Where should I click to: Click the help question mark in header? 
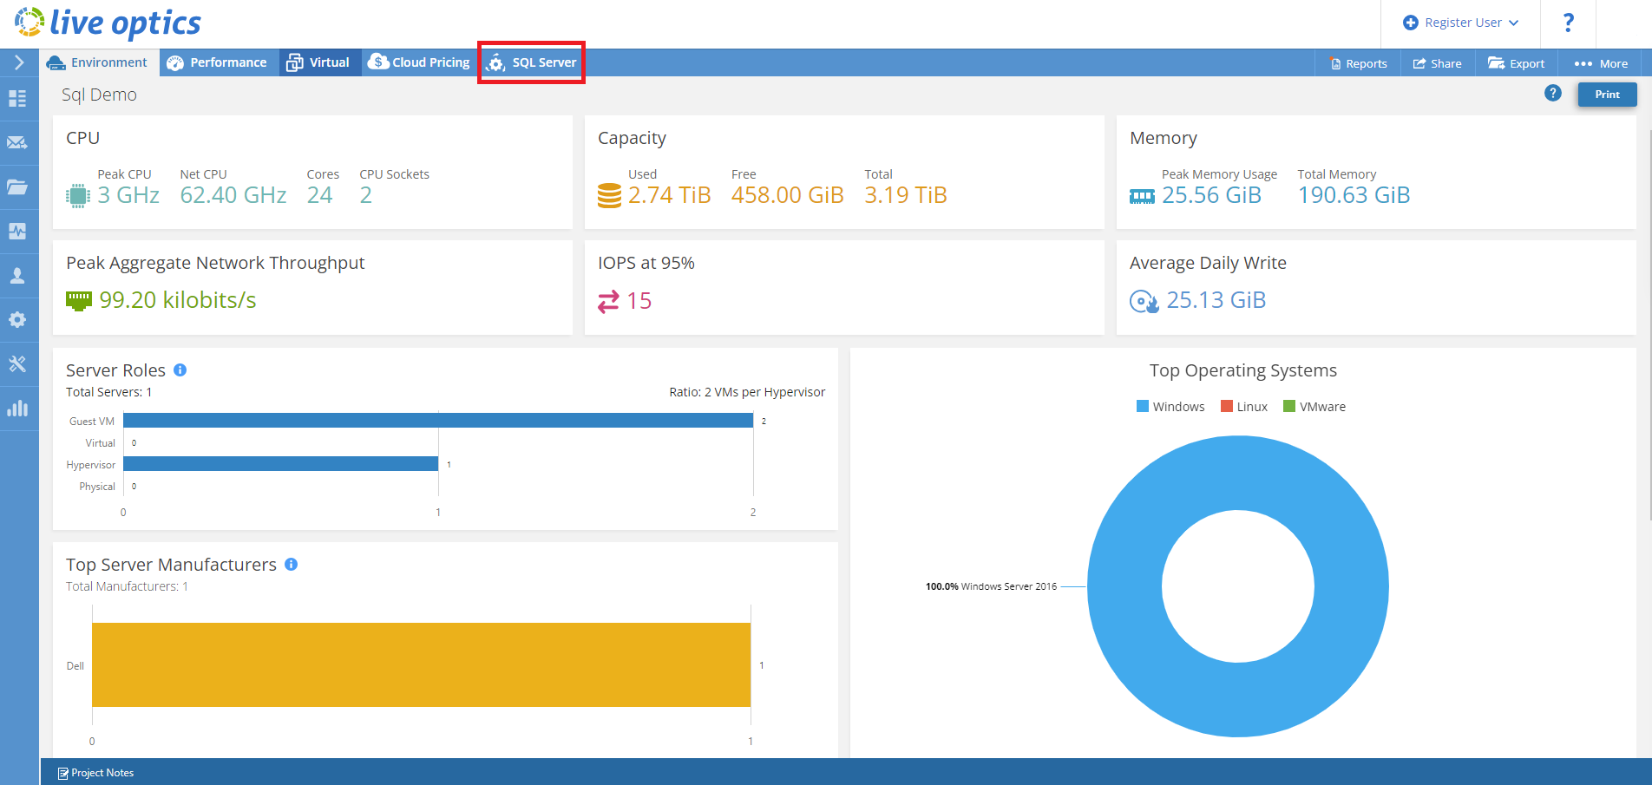[x=1568, y=23]
